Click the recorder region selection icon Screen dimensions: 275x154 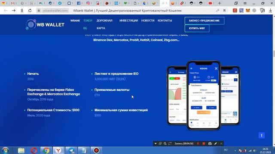pyautogui.click(x=170, y=144)
